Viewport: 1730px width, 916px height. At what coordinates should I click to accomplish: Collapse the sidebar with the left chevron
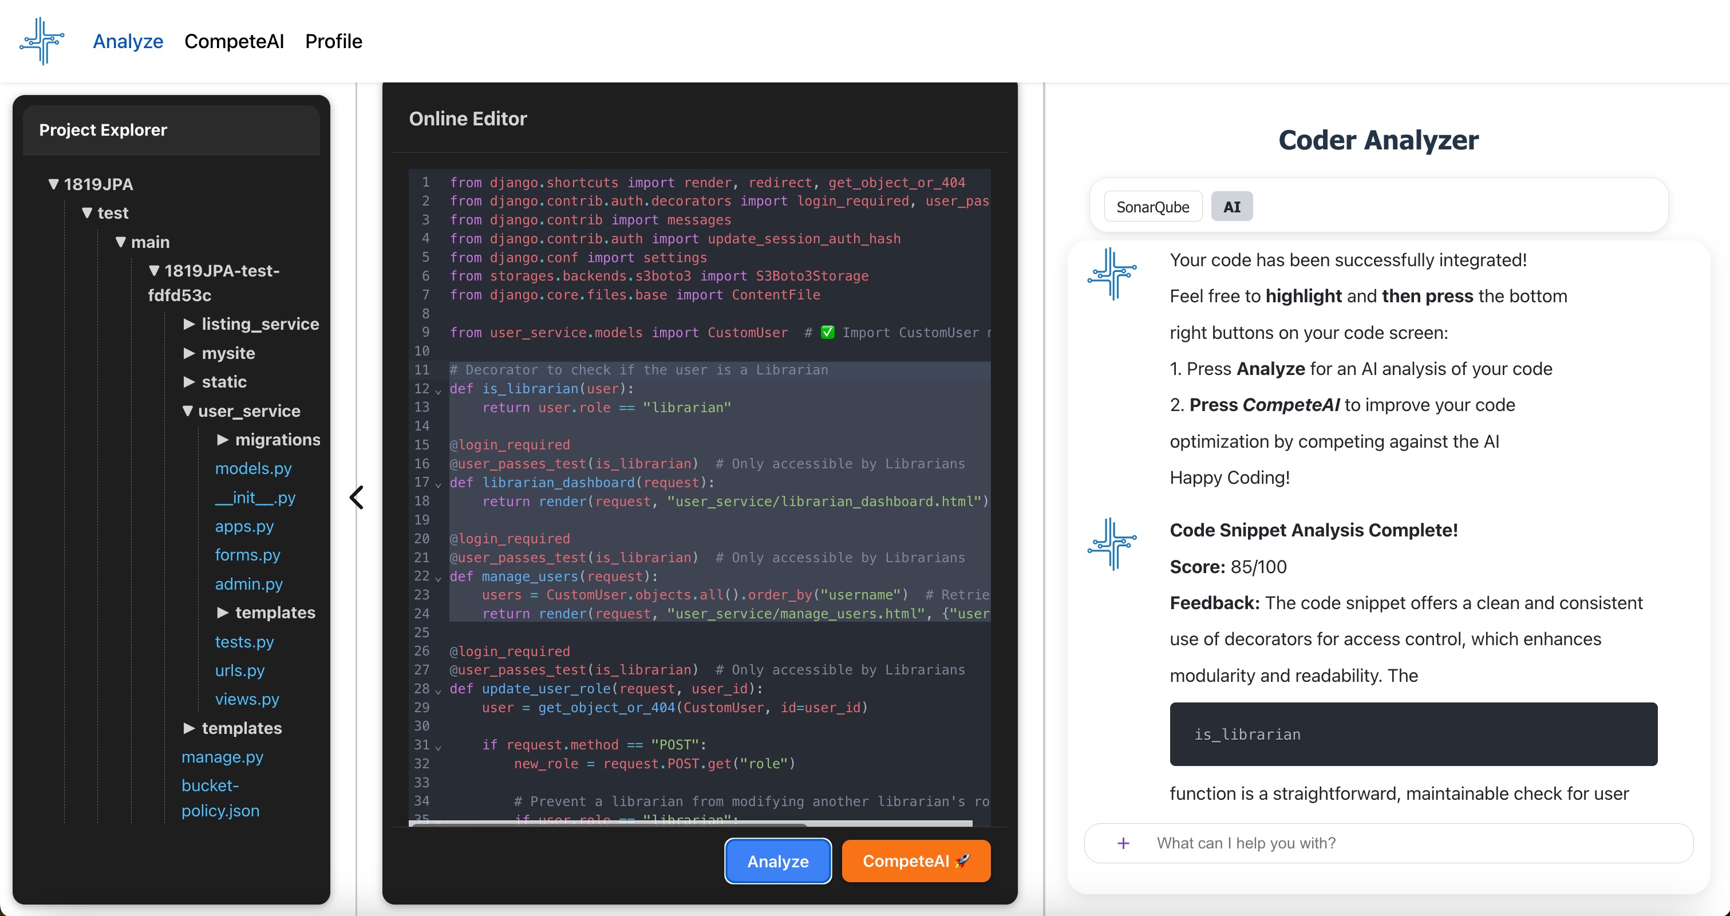coord(357,498)
